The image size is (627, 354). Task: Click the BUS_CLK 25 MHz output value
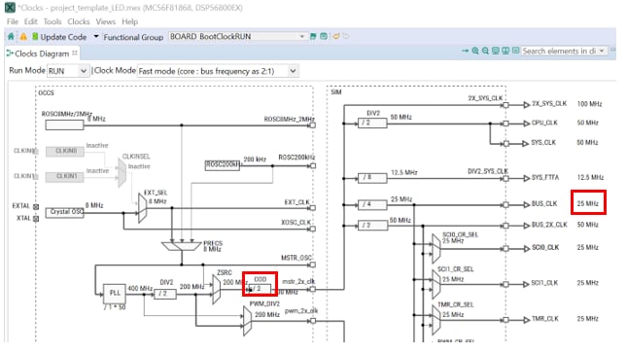[x=587, y=203]
